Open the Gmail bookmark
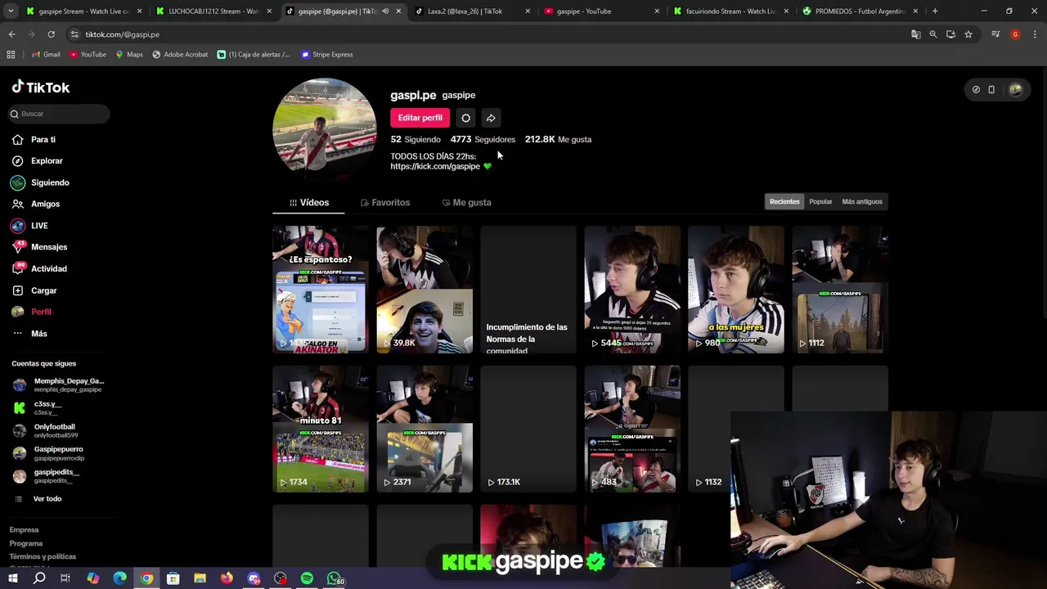 coord(46,54)
